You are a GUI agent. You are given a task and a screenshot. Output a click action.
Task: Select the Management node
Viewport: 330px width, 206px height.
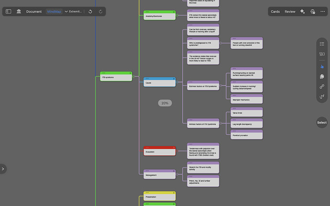pyautogui.click(x=160, y=174)
